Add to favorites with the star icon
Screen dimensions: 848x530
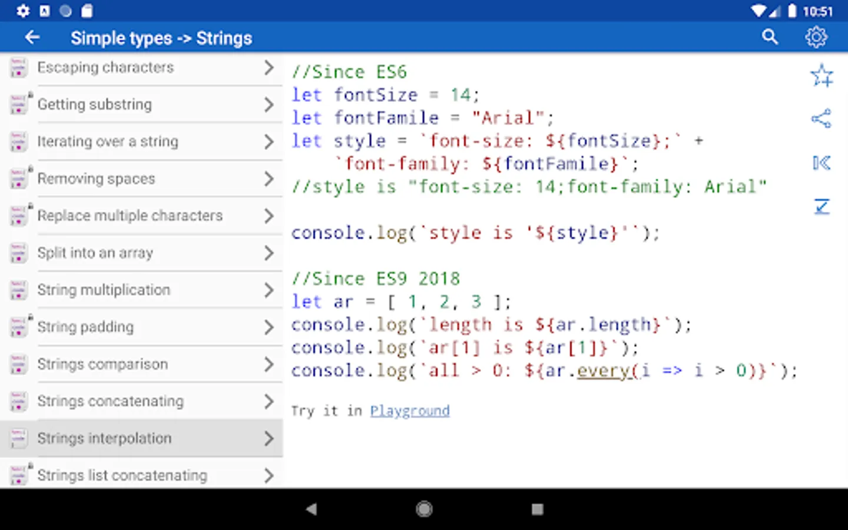click(x=821, y=76)
